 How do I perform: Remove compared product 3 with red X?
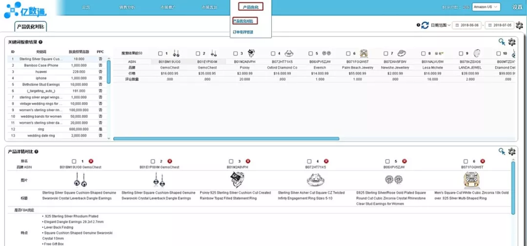tap(248, 161)
